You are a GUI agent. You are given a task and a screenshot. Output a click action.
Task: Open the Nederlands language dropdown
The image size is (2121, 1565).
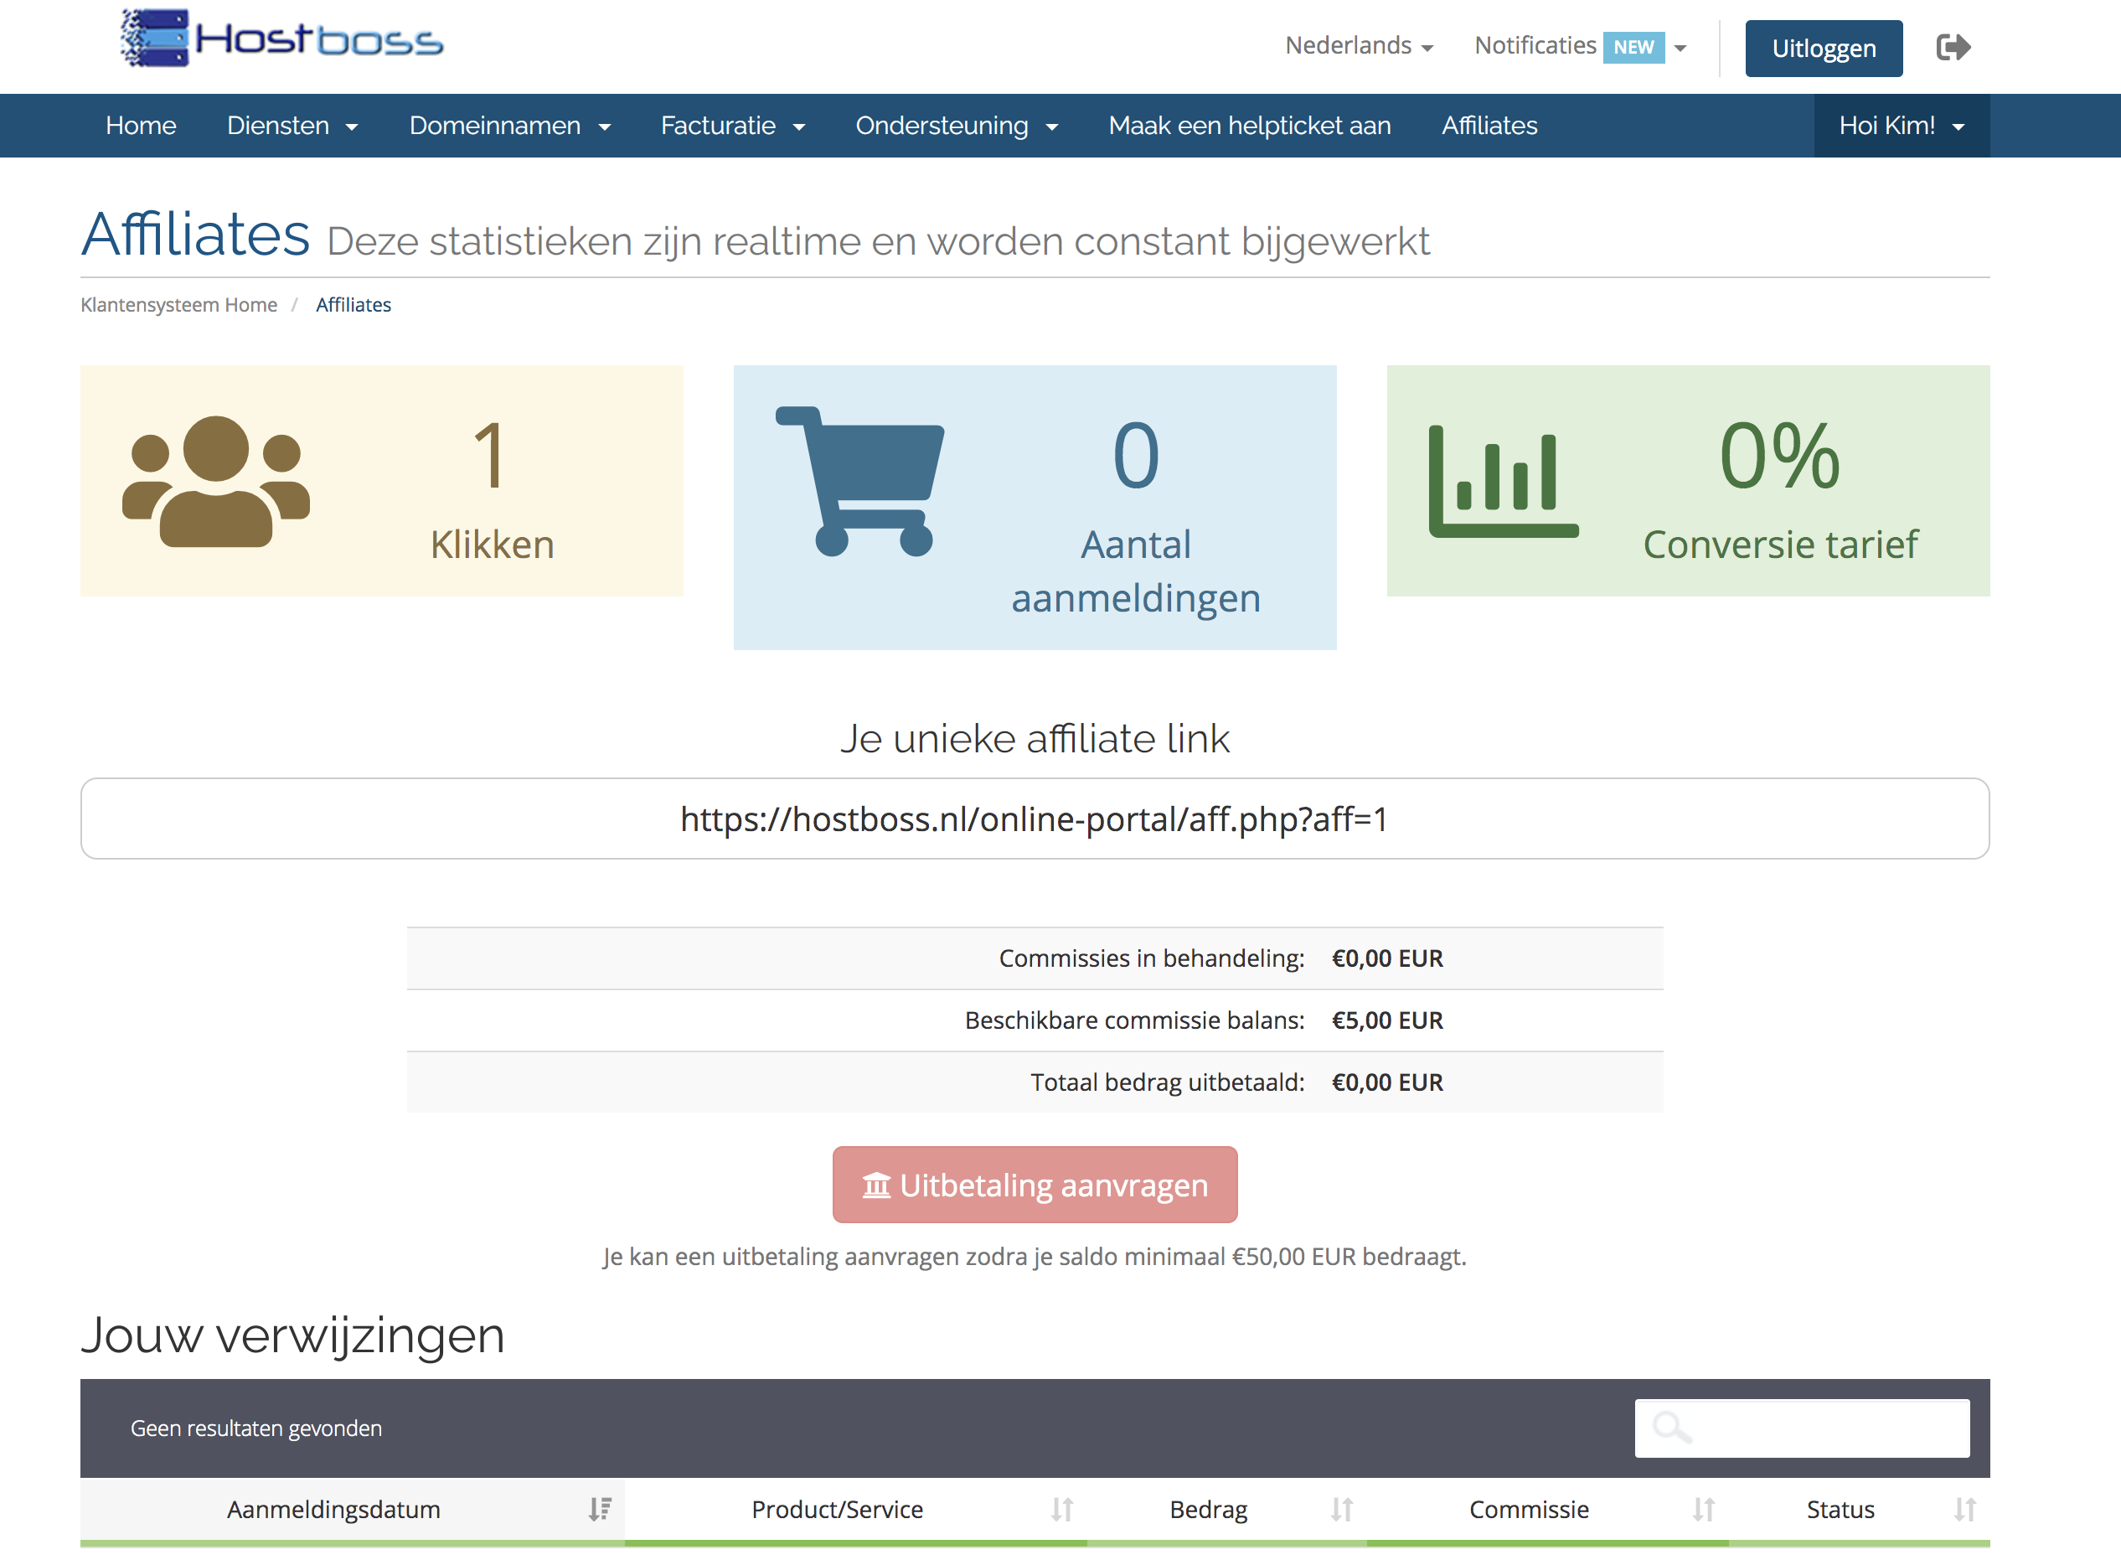tap(1359, 45)
